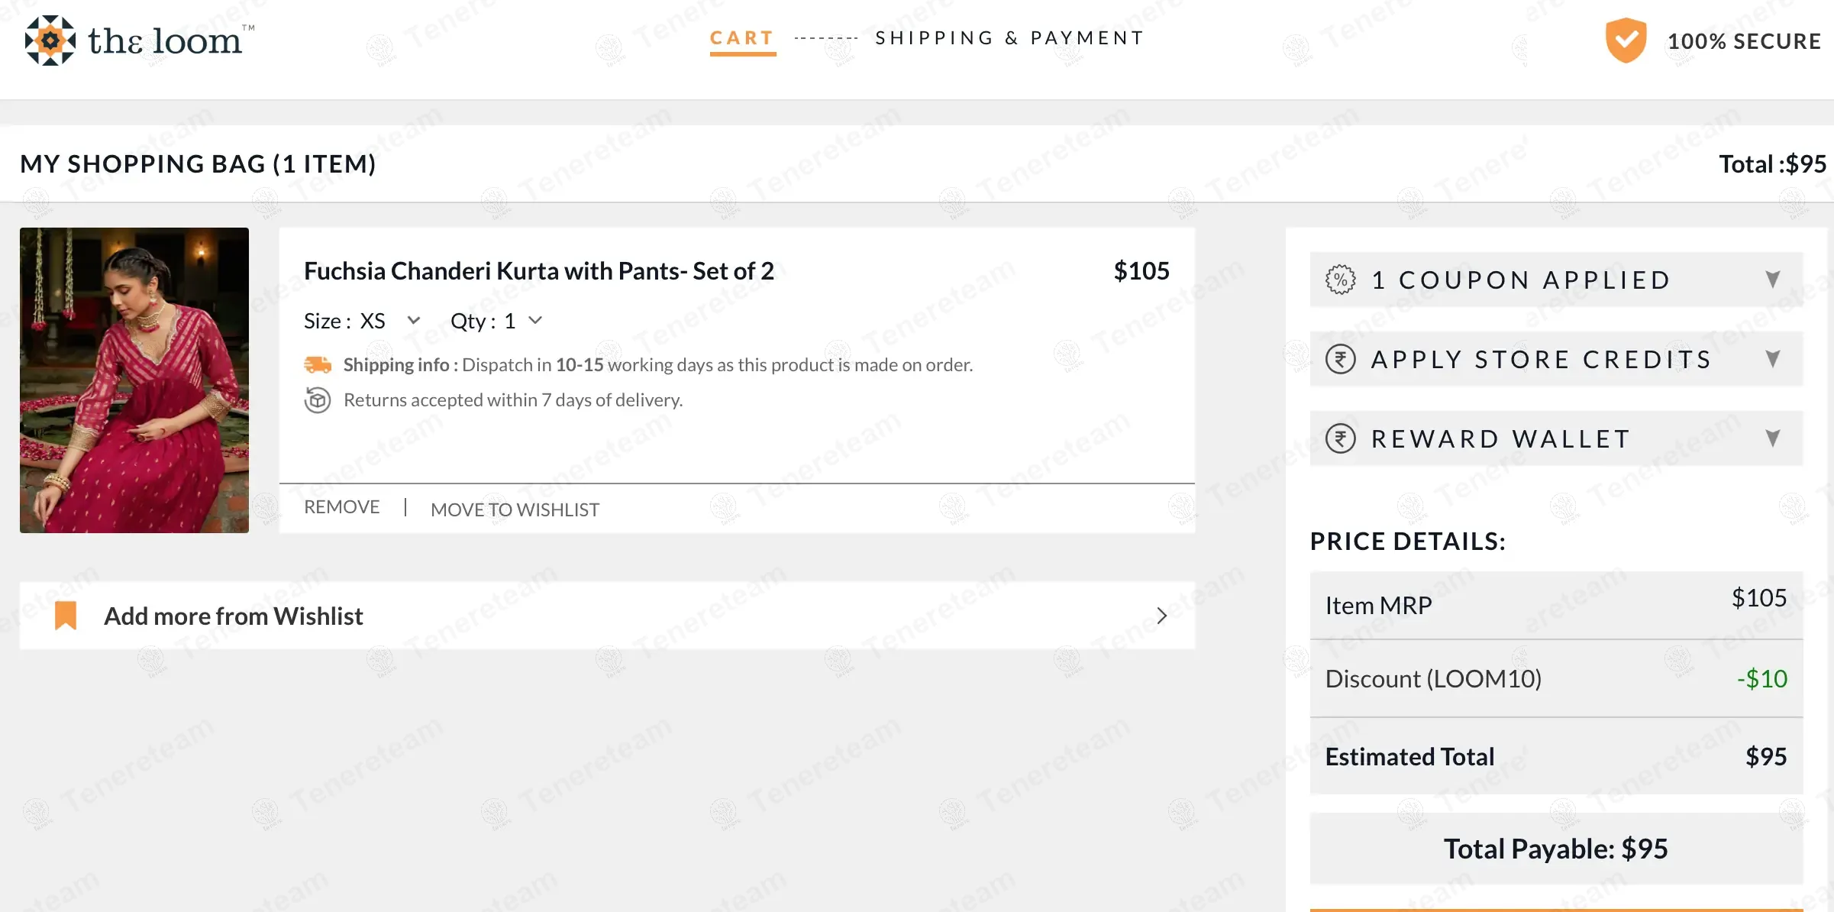The image size is (1834, 912).
Task: Expand the 1 Coupon Applied section
Action: [x=1772, y=280]
